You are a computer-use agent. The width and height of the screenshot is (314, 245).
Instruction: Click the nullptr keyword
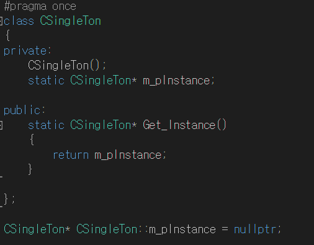coord(255,229)
